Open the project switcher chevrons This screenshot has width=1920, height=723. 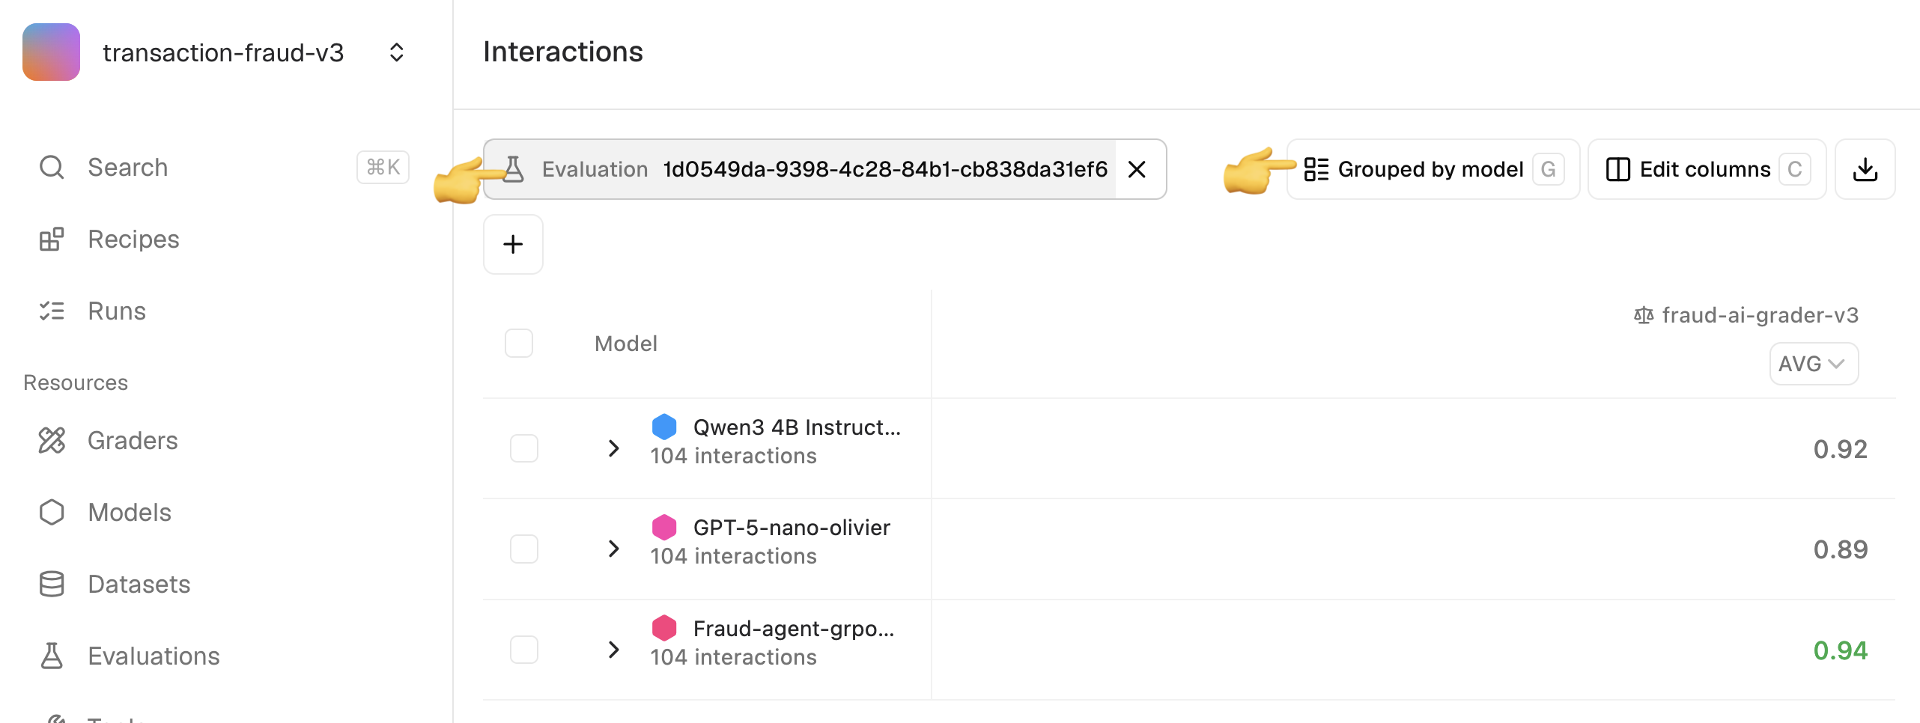click(x=397, y=52)
